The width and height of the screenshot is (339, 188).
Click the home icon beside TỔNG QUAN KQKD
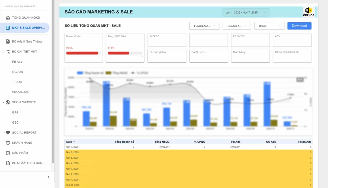[x=8, y=18]
